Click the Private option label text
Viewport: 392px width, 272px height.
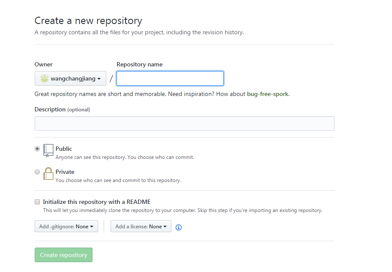[65, 172]
